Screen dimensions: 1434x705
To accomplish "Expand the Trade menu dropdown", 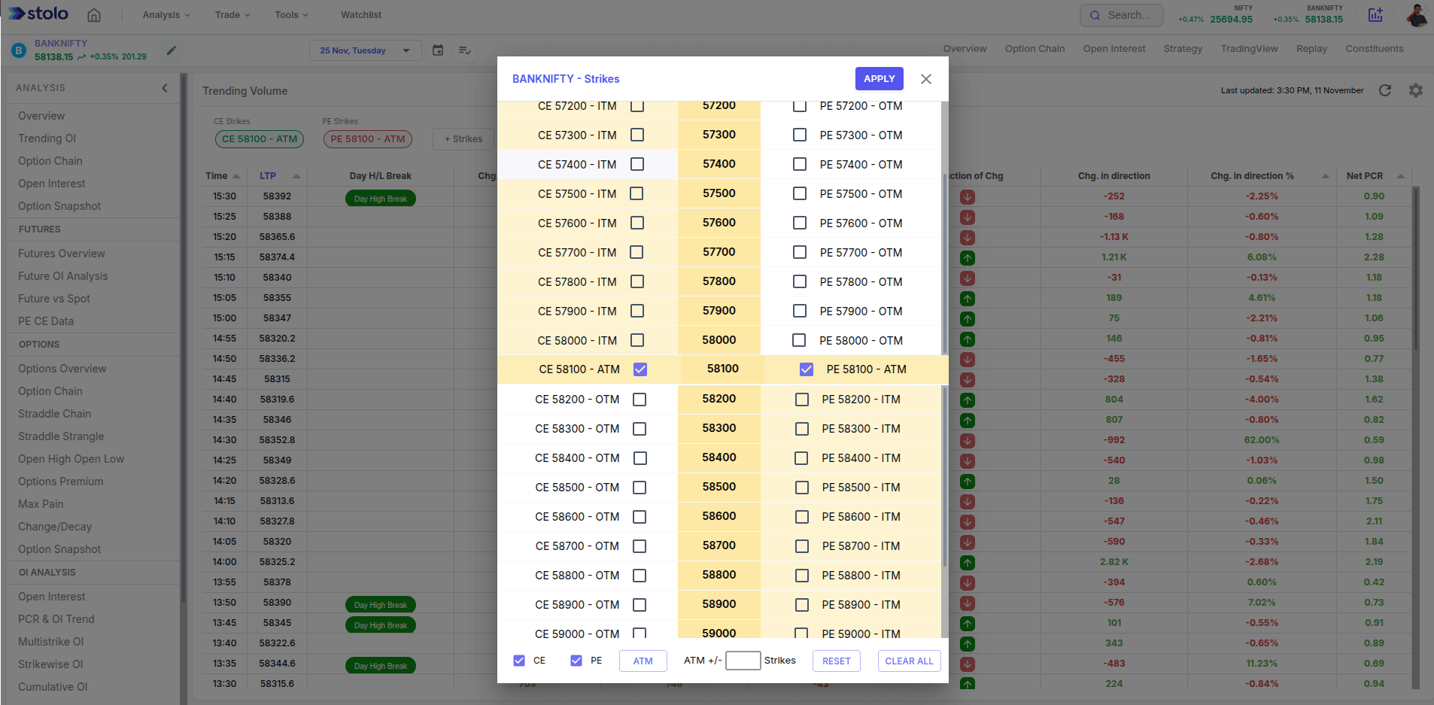I will click(x=232, y=15).
